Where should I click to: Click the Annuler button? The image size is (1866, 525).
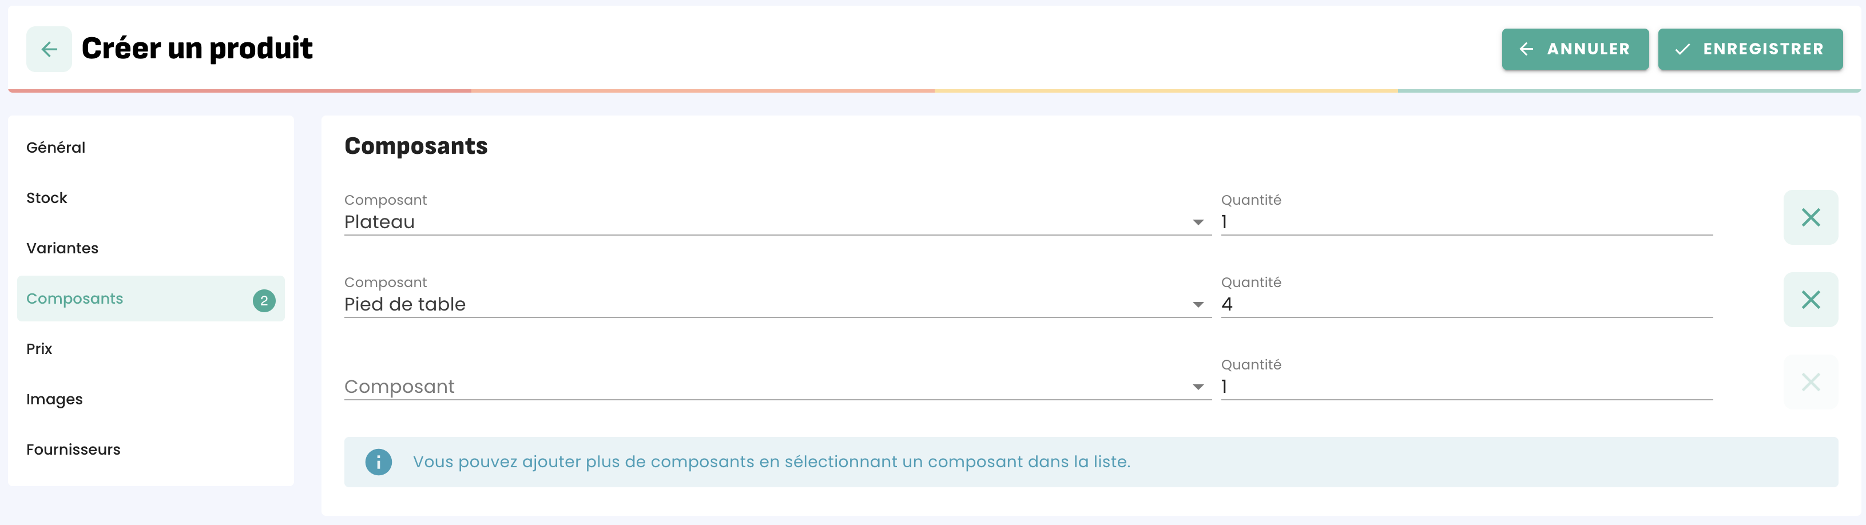coord(1574,49)
